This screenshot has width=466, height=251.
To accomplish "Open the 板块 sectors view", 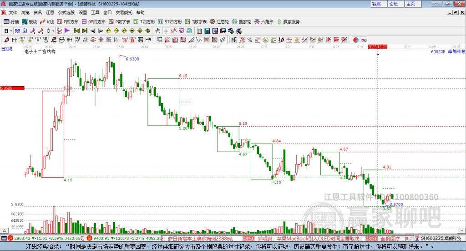I will [x=30, y=22].
